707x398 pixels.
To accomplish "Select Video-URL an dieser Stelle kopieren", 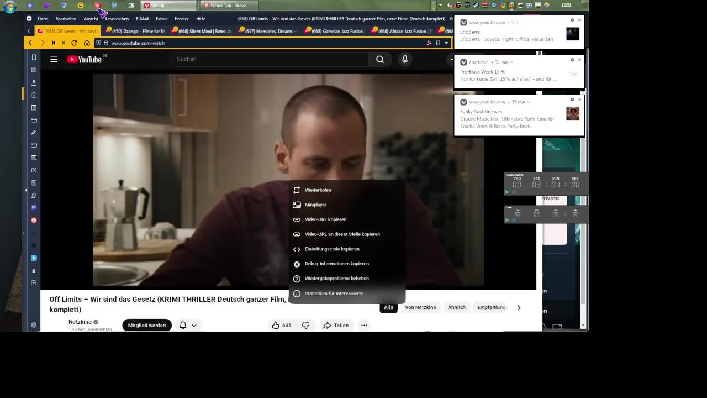I will [x=347, y=234].
